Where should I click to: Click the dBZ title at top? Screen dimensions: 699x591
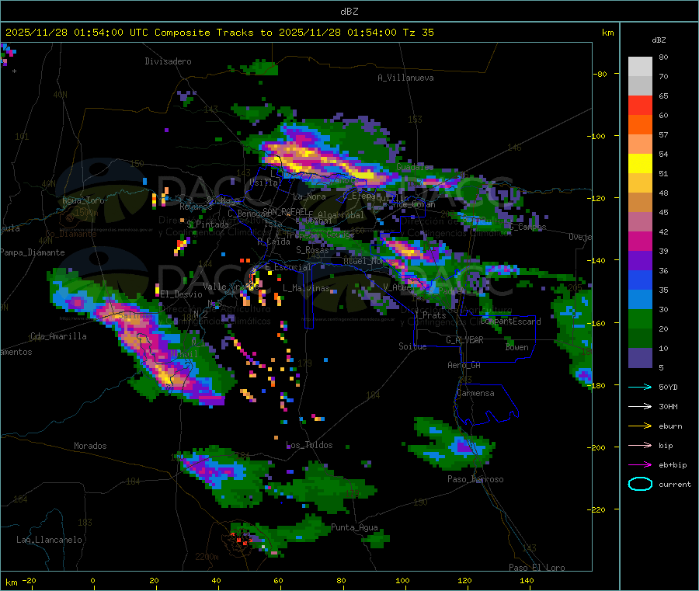pos(349,11)
